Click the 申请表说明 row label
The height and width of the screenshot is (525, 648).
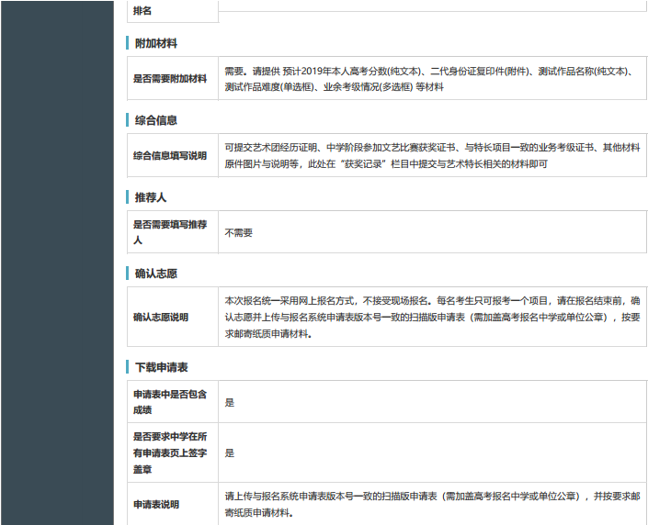(x=156, y=505)
